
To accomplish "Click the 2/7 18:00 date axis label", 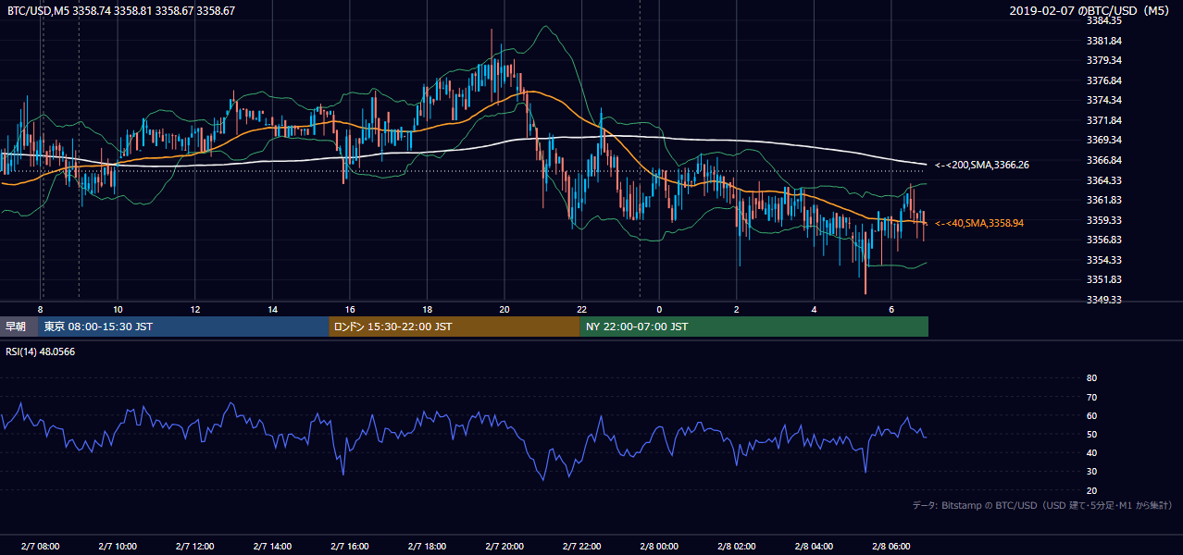I will click(x=427, y=546).
